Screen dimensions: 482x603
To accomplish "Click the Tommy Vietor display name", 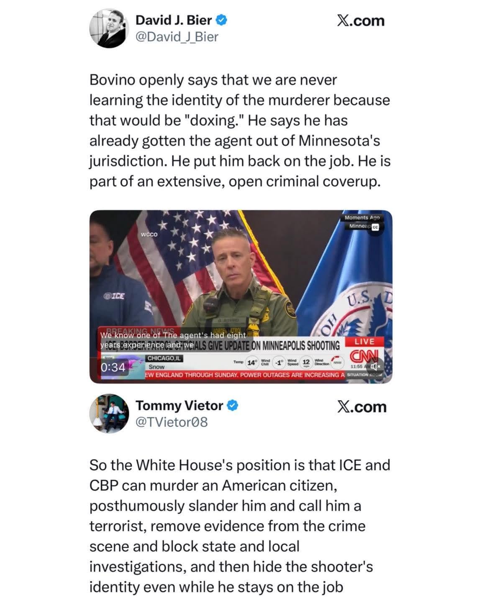I will (179, 405).
